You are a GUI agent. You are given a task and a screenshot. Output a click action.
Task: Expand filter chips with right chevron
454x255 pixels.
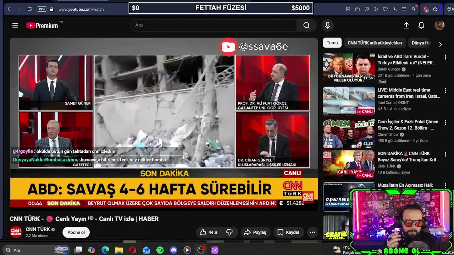coord(441,44)
